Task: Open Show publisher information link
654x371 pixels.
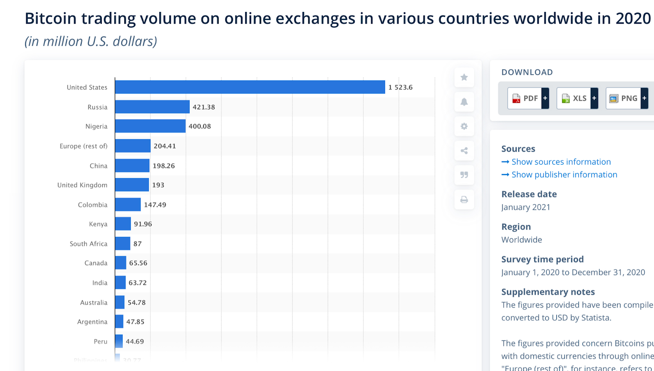Action: pos(564,174)
